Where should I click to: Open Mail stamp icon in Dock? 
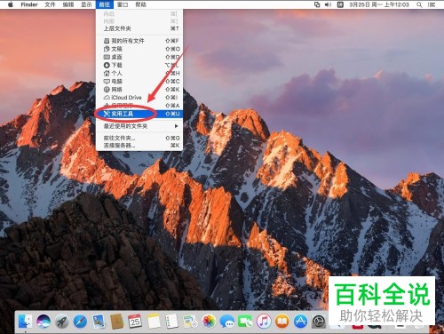(x=99, y=322)
